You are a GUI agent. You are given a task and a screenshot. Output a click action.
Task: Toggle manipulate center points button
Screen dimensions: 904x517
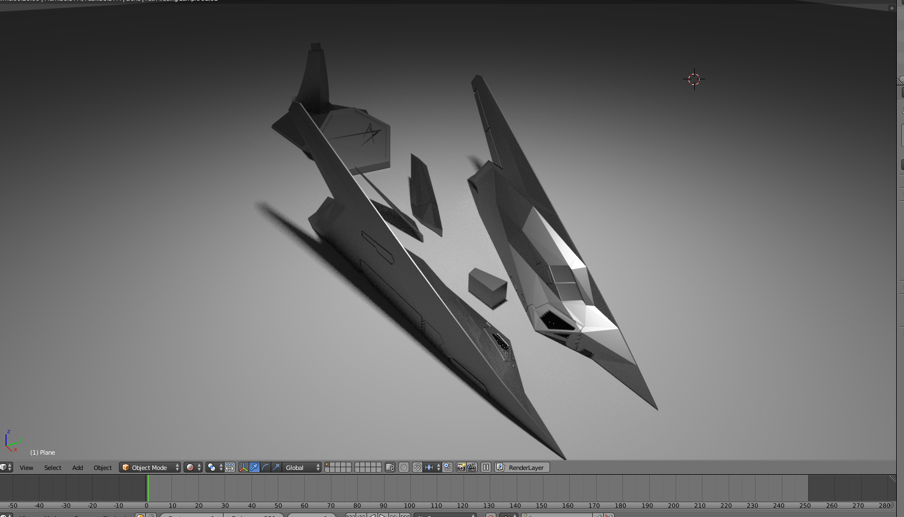(x=230, y=467)
